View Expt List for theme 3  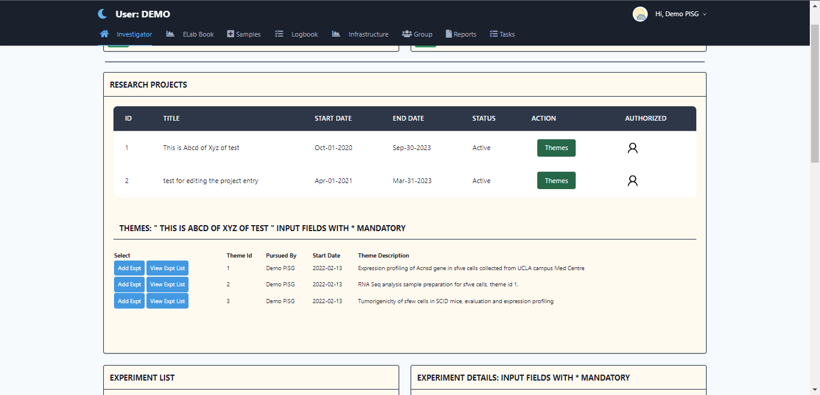(167, 301)
